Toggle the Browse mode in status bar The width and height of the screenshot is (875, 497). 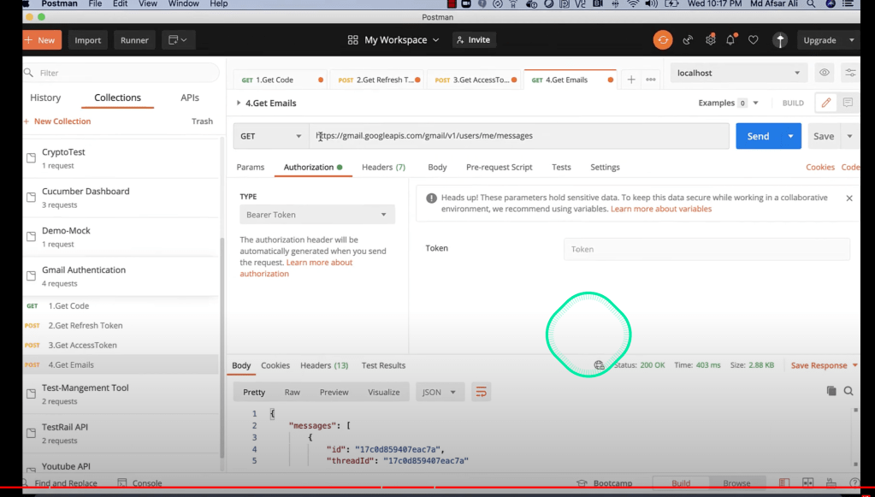click(736, 483)
